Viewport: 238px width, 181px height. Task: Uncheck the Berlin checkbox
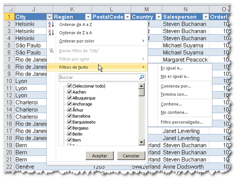click(x=69, y=134)
